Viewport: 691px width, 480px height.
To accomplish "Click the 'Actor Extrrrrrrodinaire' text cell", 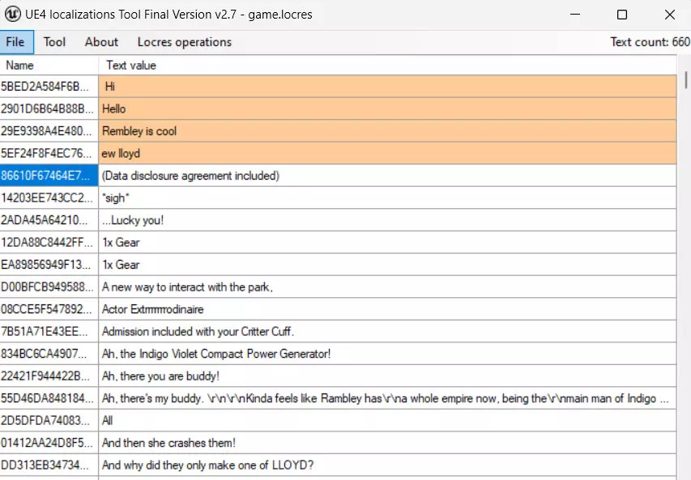I will pyautogui.click(x=152, y=309).
